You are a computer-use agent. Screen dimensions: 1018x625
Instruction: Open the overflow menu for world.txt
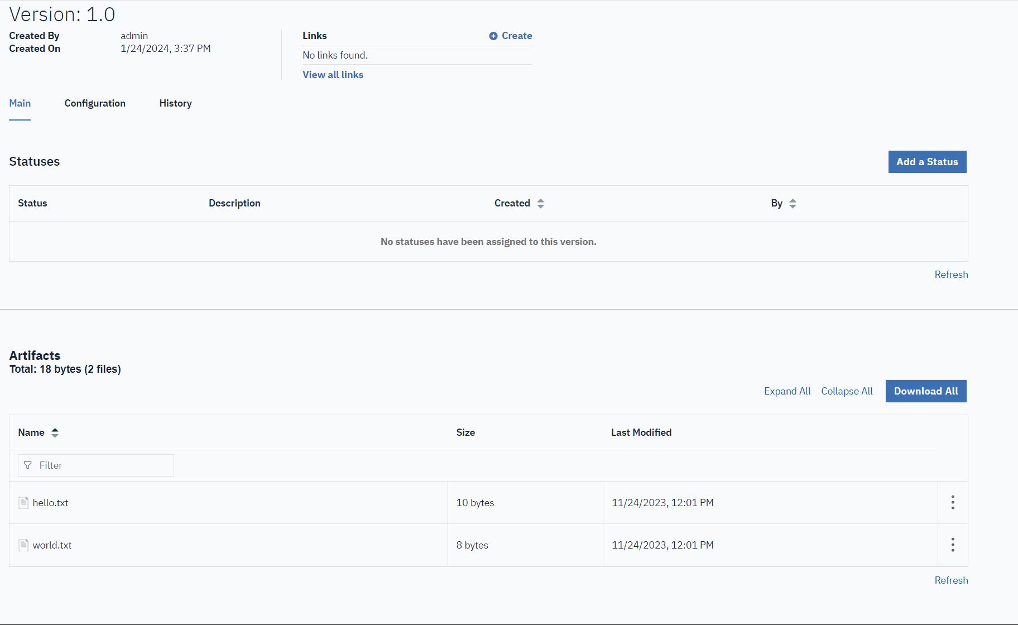click(952, 545)
